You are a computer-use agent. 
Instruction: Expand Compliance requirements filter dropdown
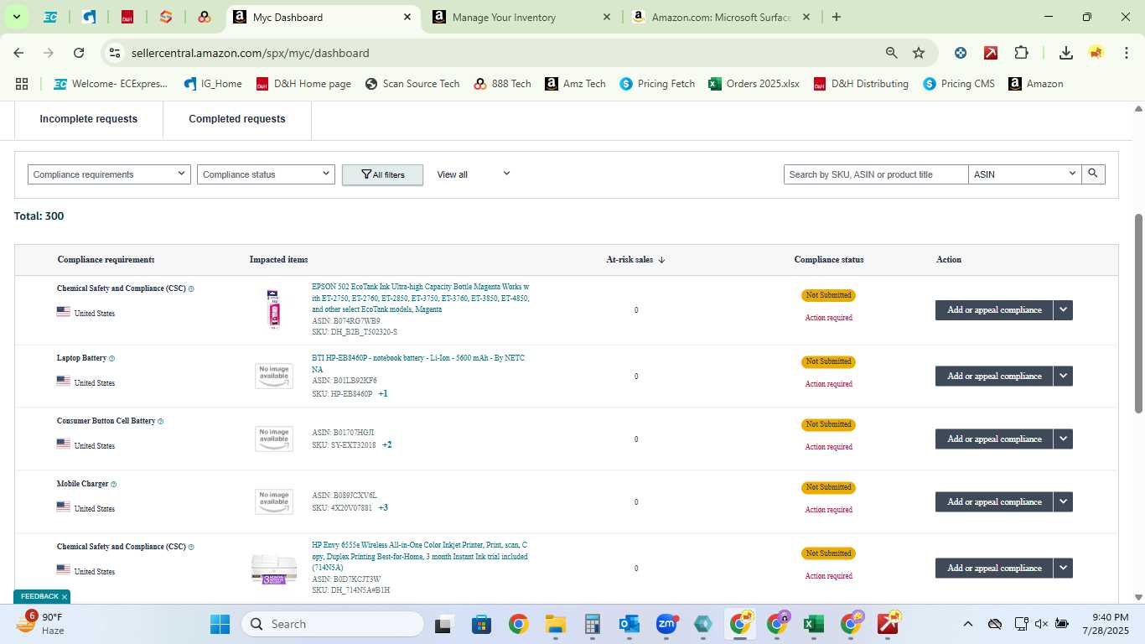click(109, 174)
